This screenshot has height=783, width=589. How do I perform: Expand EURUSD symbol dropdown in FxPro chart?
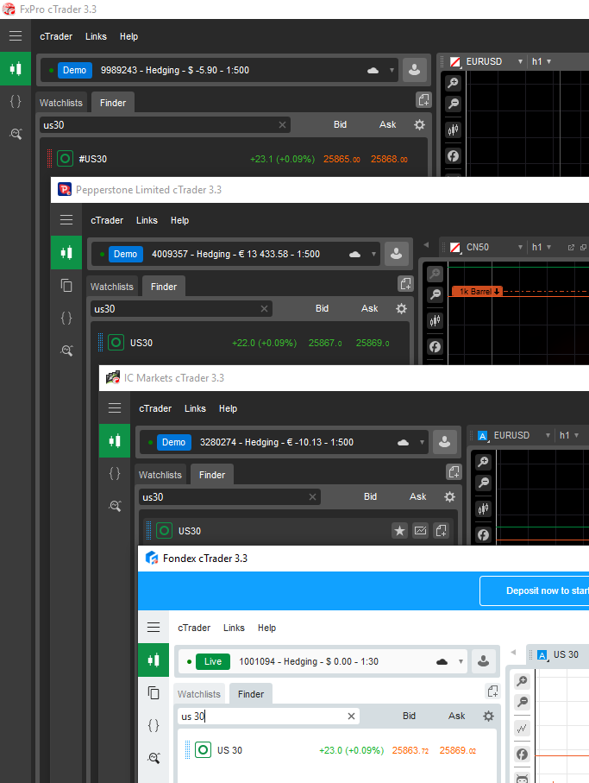520,61
